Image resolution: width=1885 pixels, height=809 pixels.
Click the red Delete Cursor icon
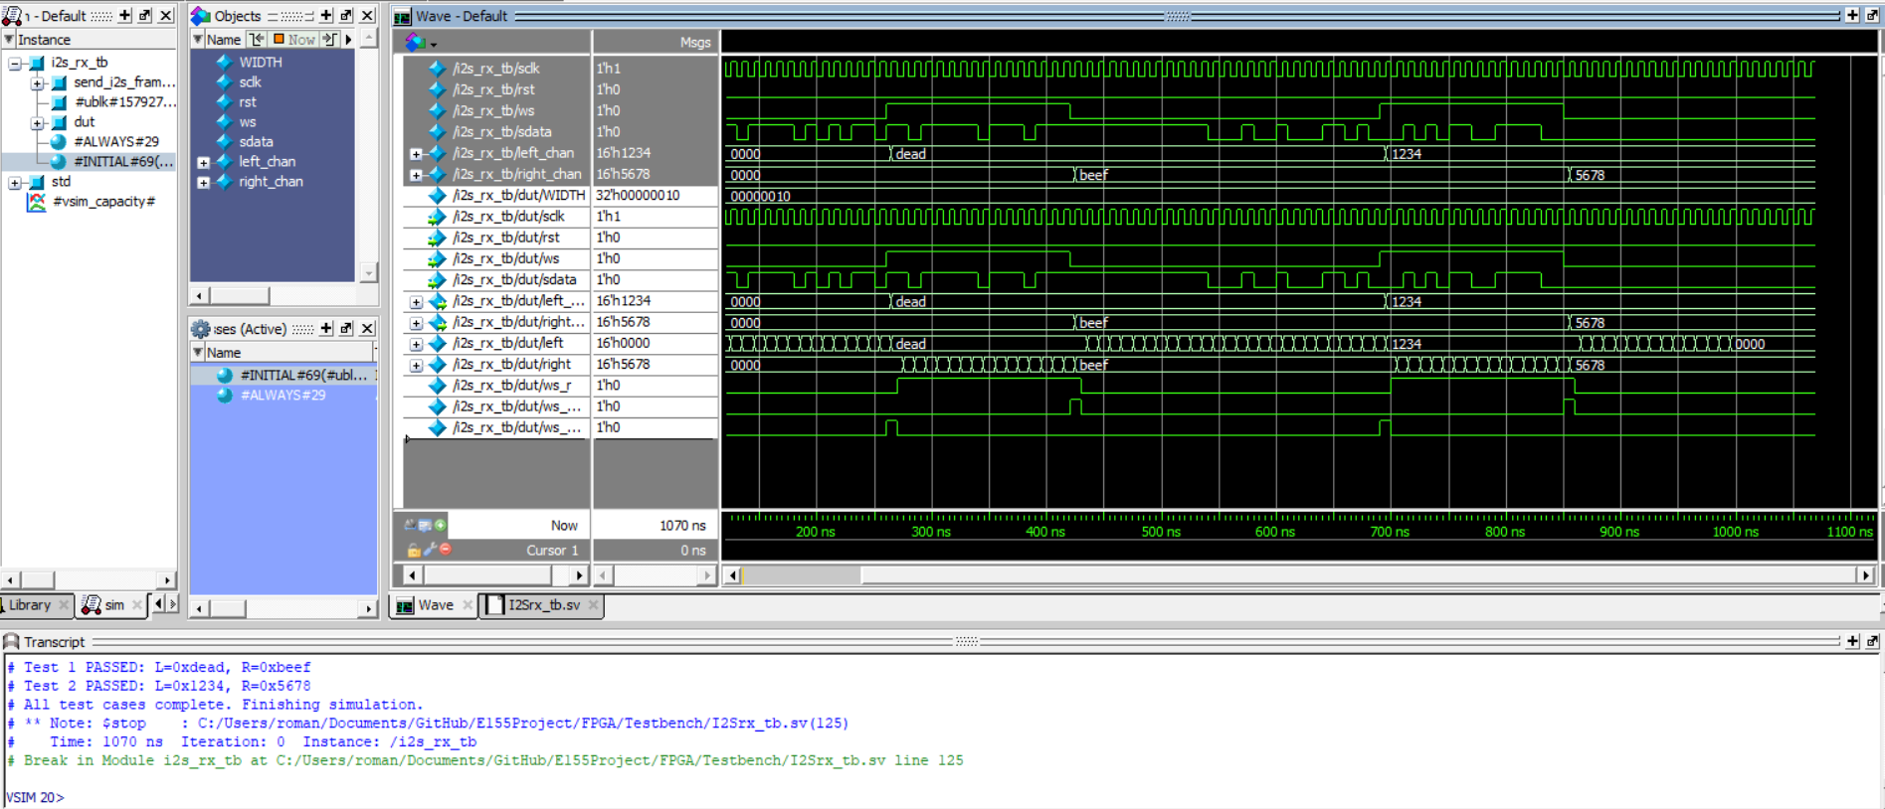pyautogui.click(x=446, y=550)
